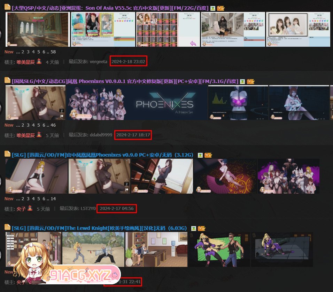This screenshot has height=292, width=333.
Task: Click the 2024-2-18 23:02 last post timestamp
Action: click(x=128, y=61)
